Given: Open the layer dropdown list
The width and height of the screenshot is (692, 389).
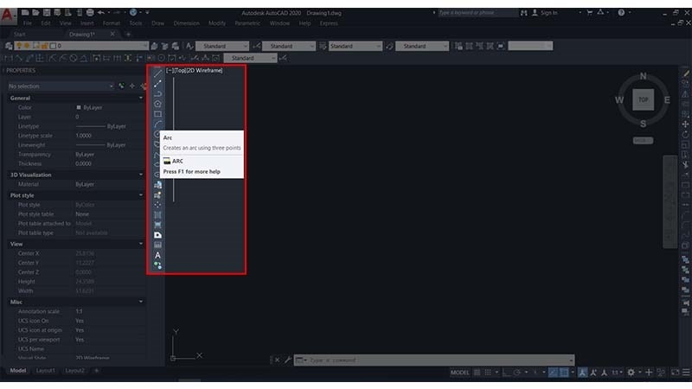Looking at the screenshot, I should pos(144,46).
